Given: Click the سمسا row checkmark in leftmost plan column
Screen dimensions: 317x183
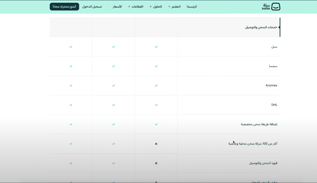Looking at the screenshot, I should click(71, 66).
